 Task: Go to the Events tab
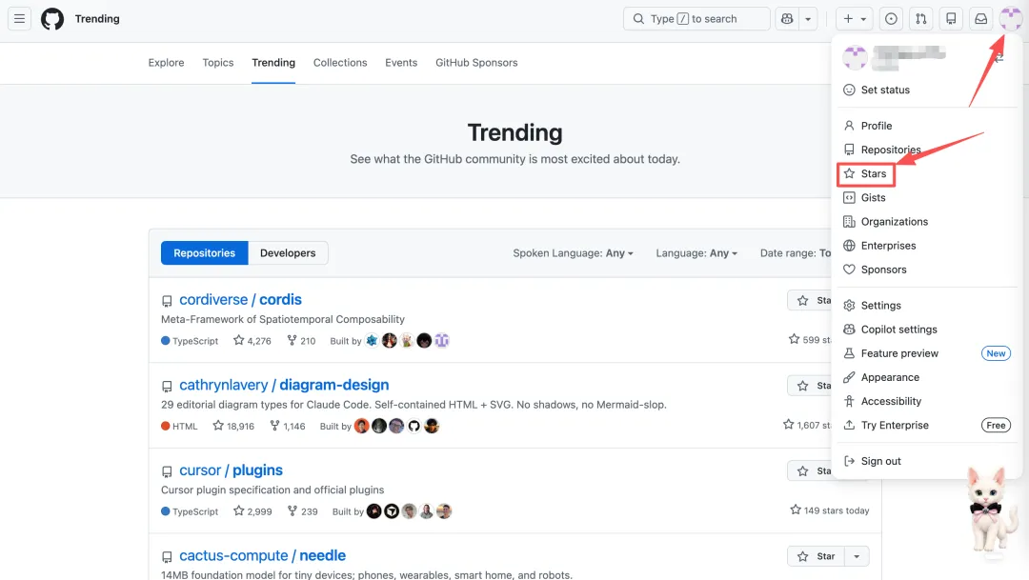coord(401,62)
